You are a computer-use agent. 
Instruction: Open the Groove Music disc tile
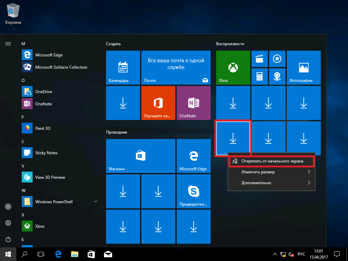coord(277,59)
